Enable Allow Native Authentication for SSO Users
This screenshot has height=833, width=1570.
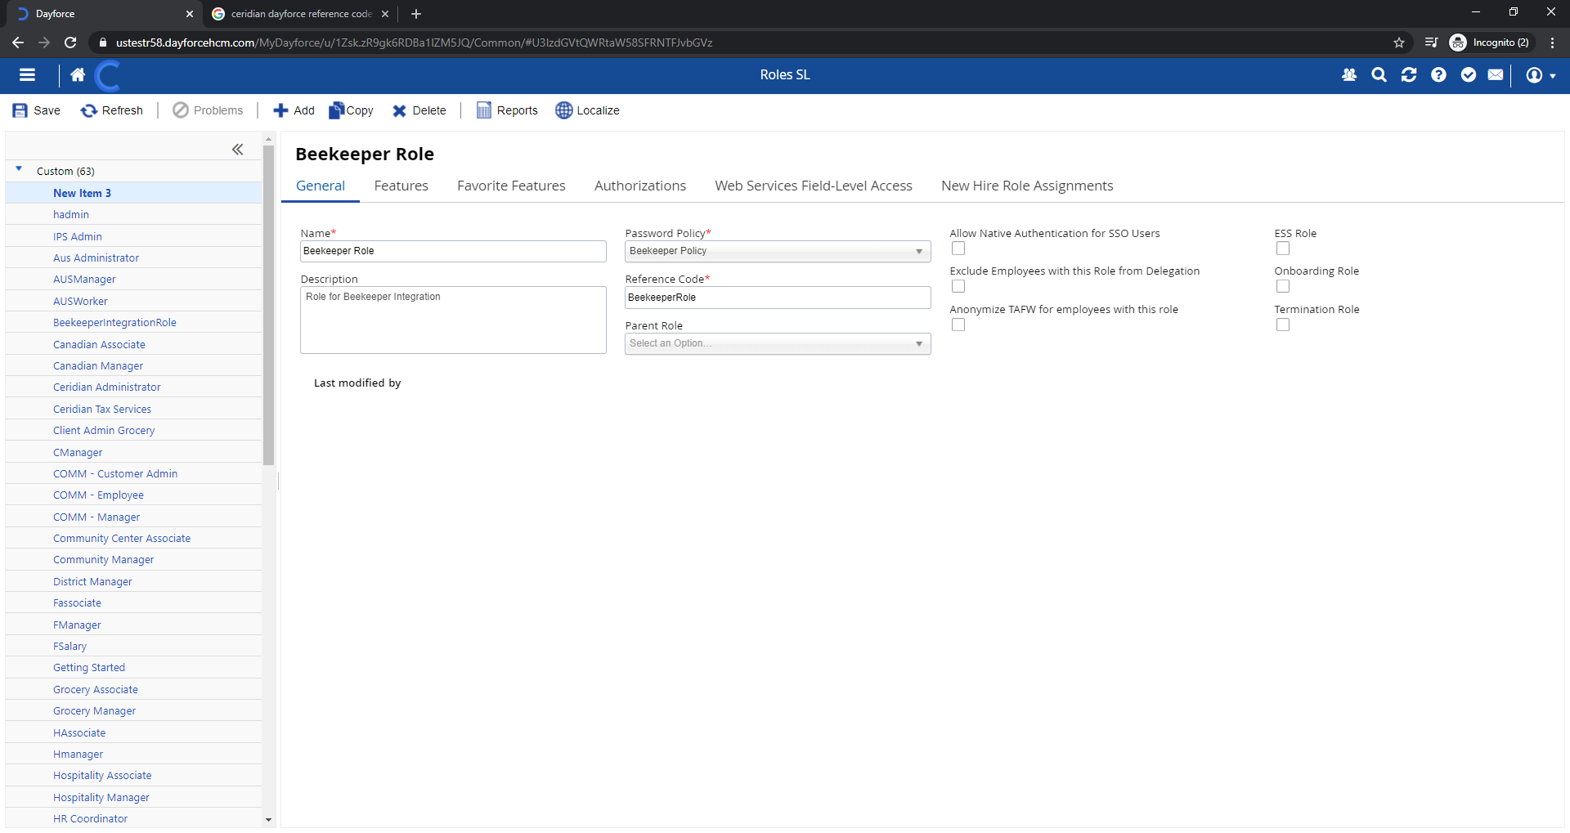tap(958, 249)
